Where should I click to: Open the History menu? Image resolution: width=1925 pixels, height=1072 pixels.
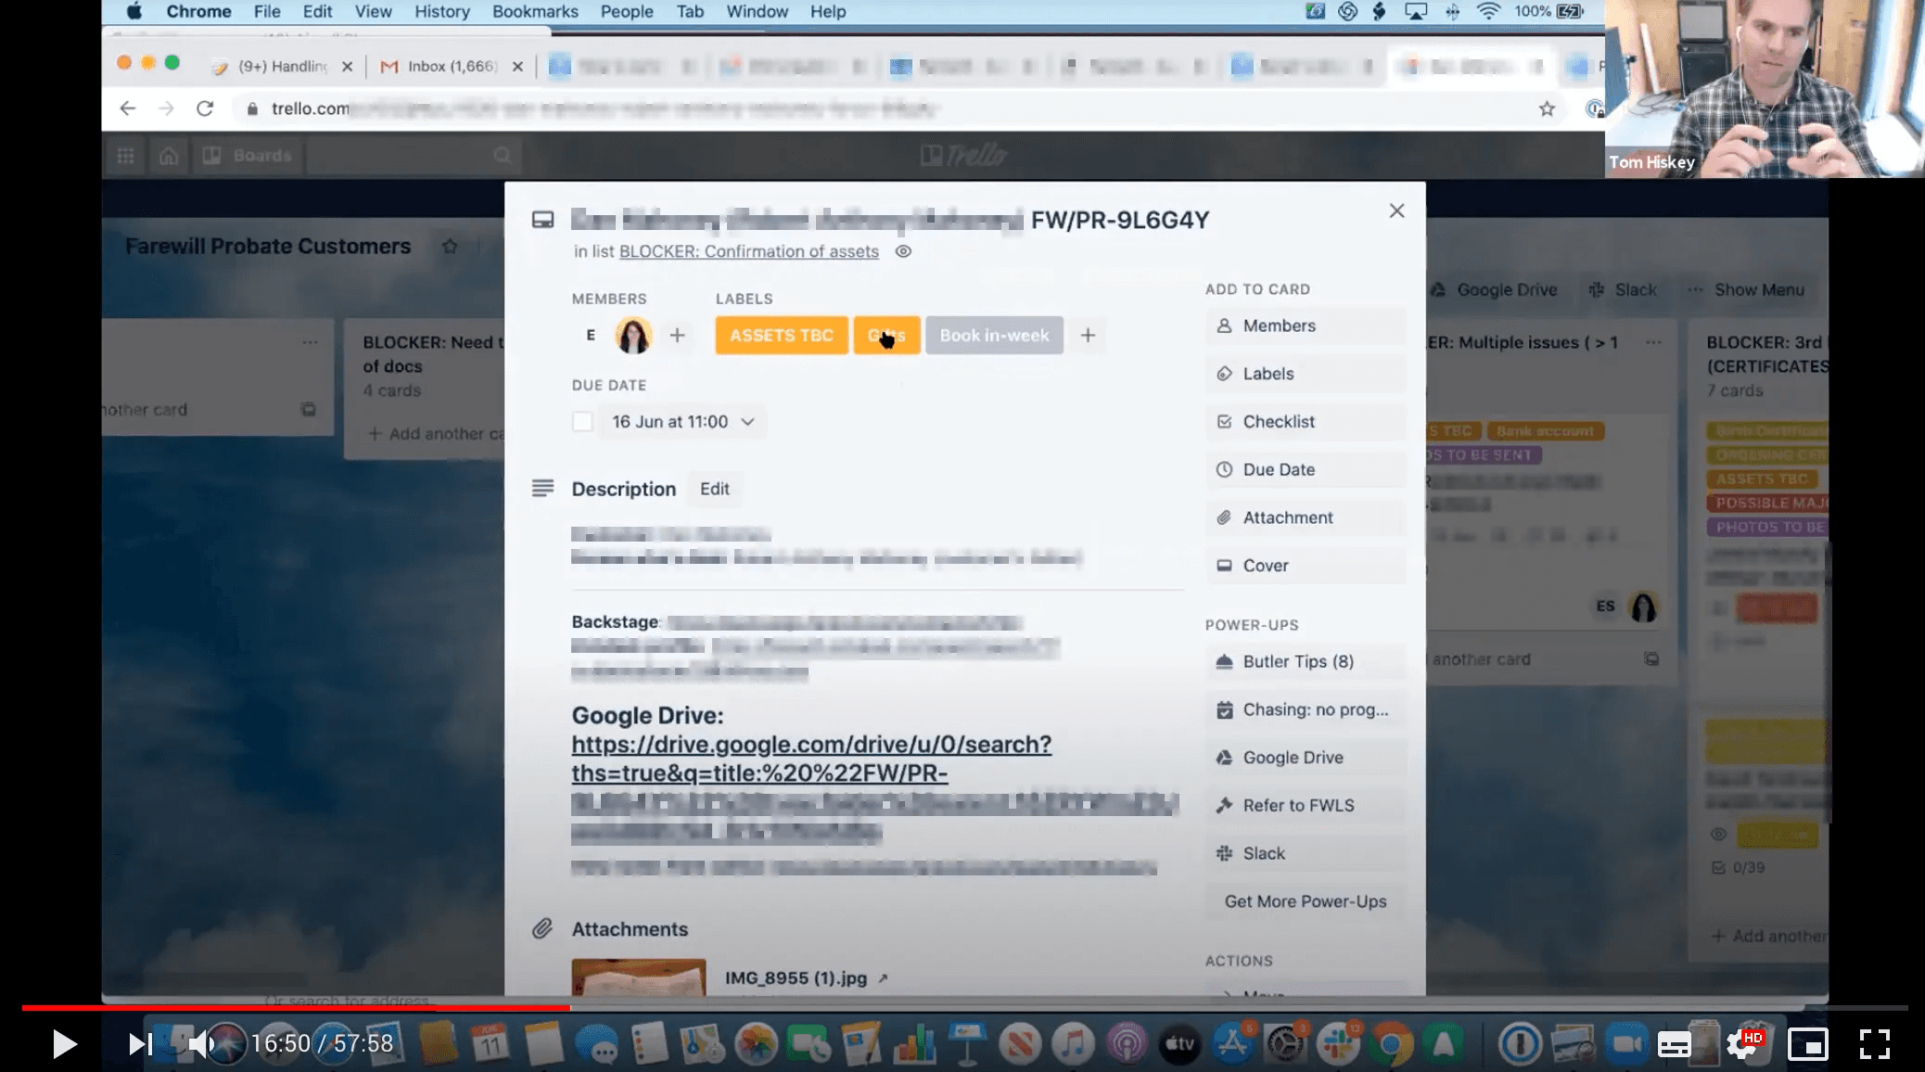pos(441,12)
